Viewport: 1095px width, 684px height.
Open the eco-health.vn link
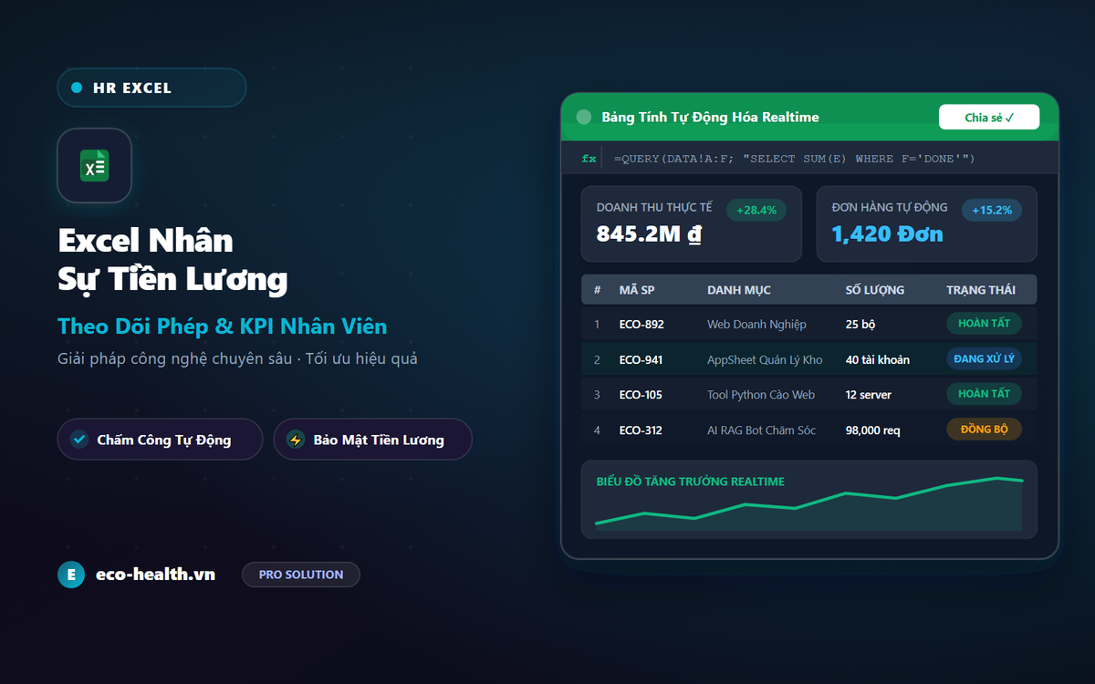[x=155, y=575]
